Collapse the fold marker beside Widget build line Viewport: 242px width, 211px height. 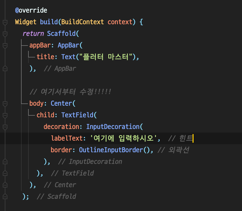coord(5,23)
